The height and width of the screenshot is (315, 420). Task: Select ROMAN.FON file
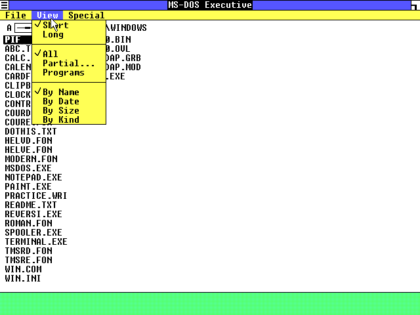click(x=28, y=223)
